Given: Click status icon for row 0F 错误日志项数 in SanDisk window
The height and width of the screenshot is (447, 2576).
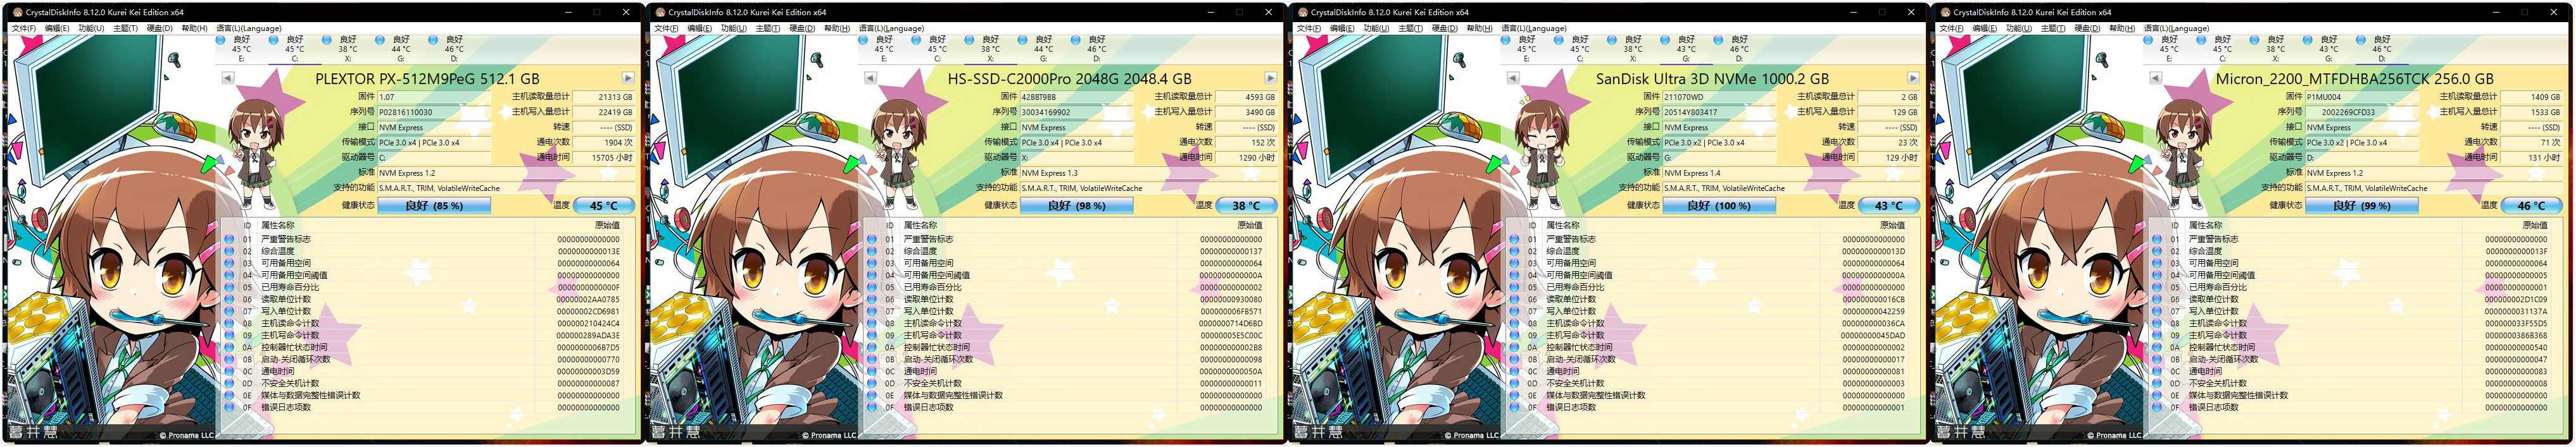Looking at the screenshot, I should click(x=1514, y=407).
